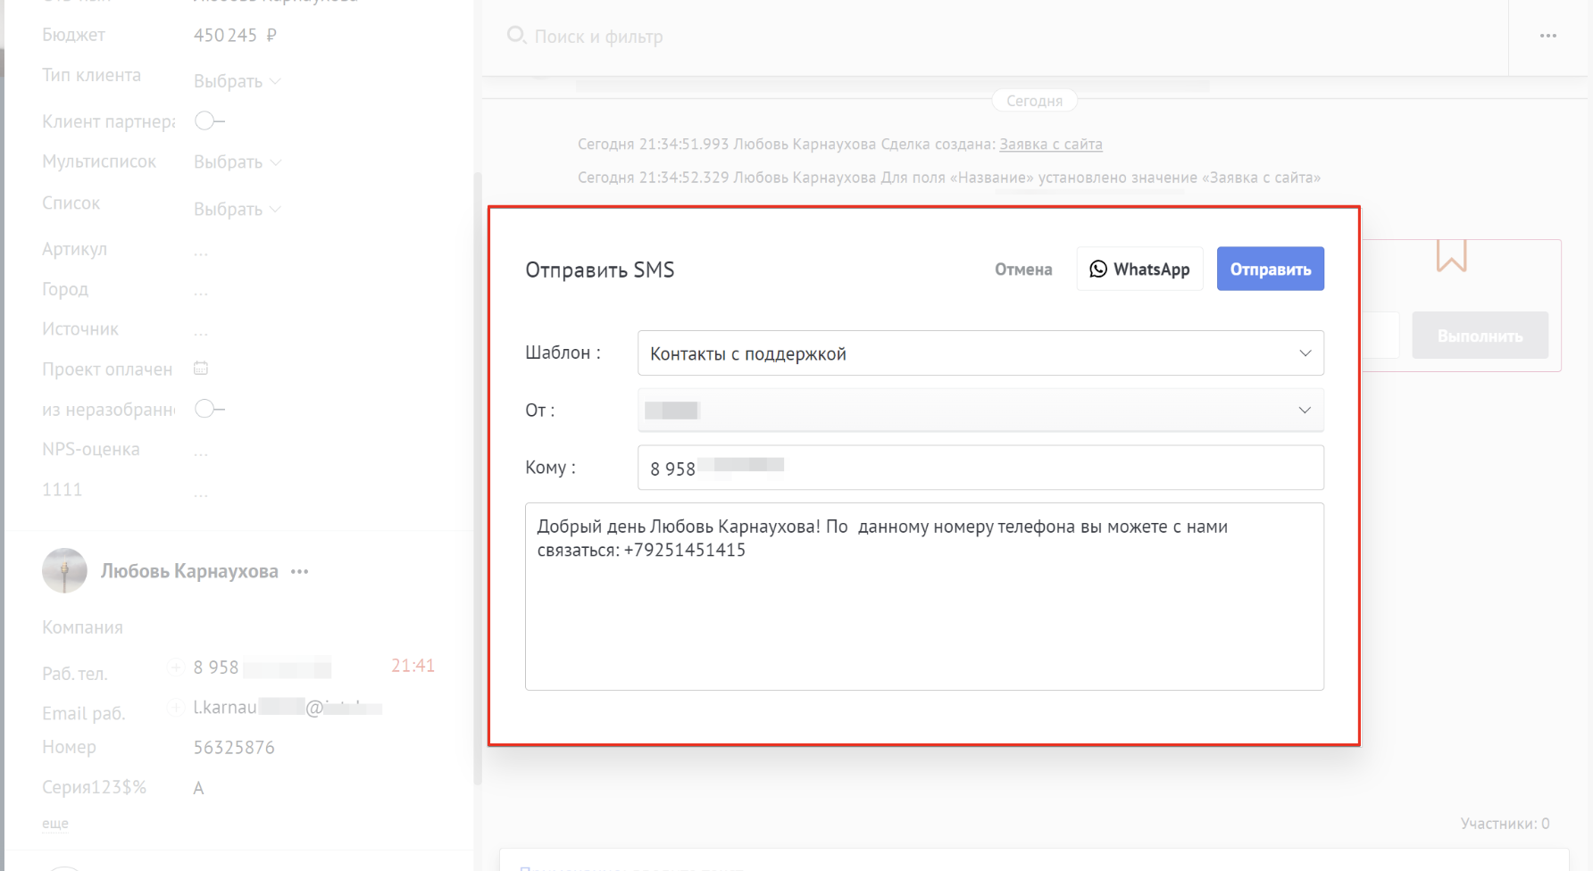Add another email with the plus icon

point(176,709)
